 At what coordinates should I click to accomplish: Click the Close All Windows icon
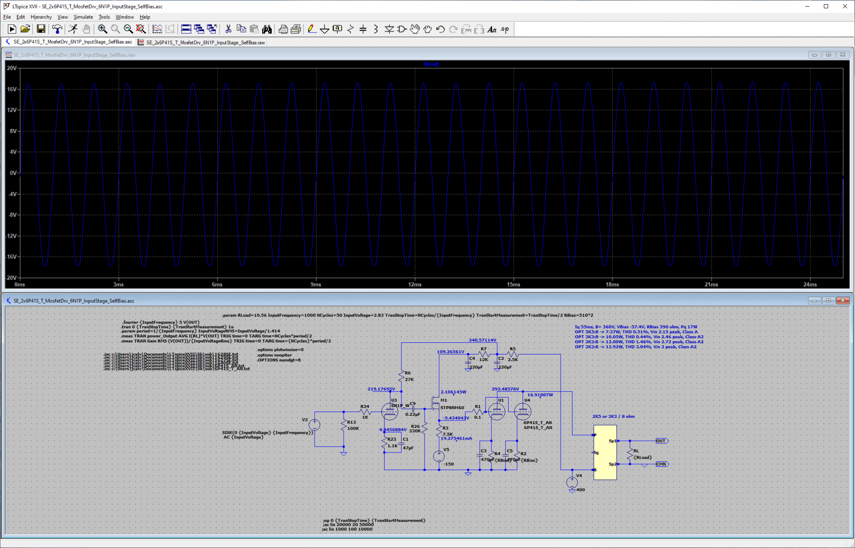tap(212, 29)
